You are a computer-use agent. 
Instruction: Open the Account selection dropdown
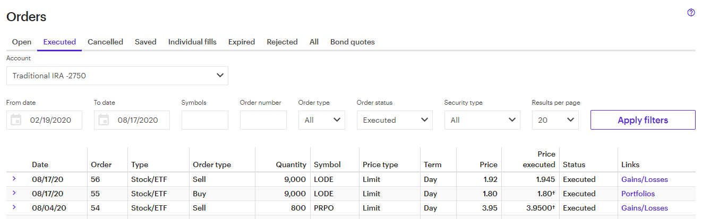click(x=117, y=76)
